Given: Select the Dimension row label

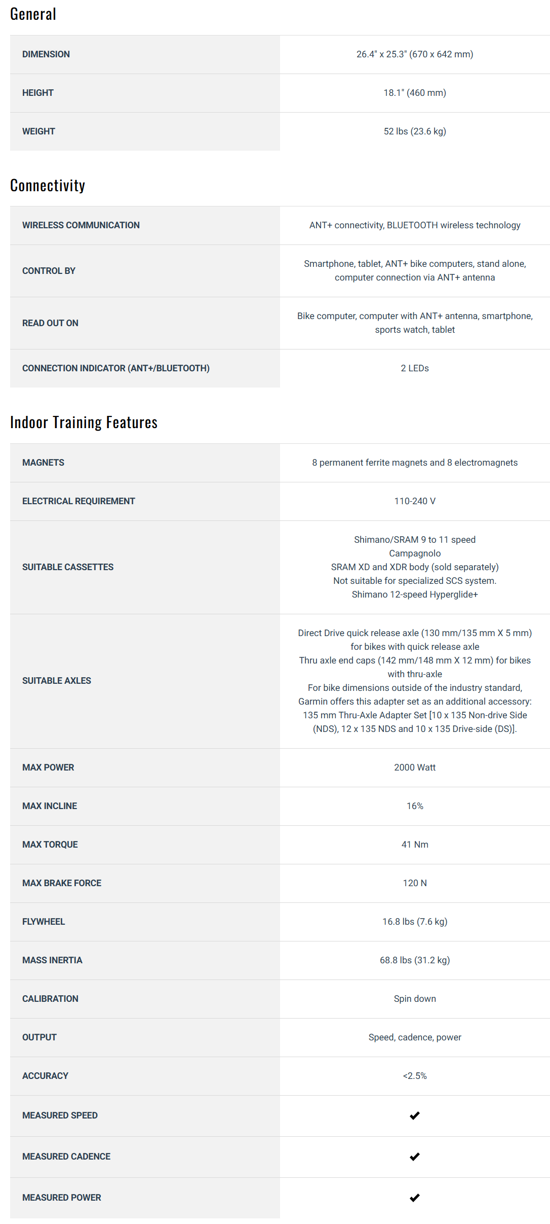Looking at the screenshot, I should coord(46,54).
